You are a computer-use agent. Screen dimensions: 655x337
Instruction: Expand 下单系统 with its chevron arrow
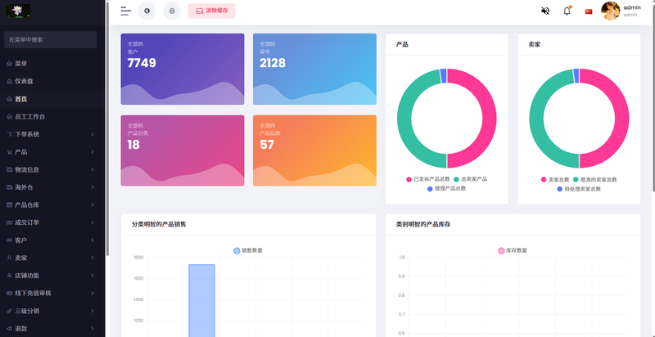[93, 134]
